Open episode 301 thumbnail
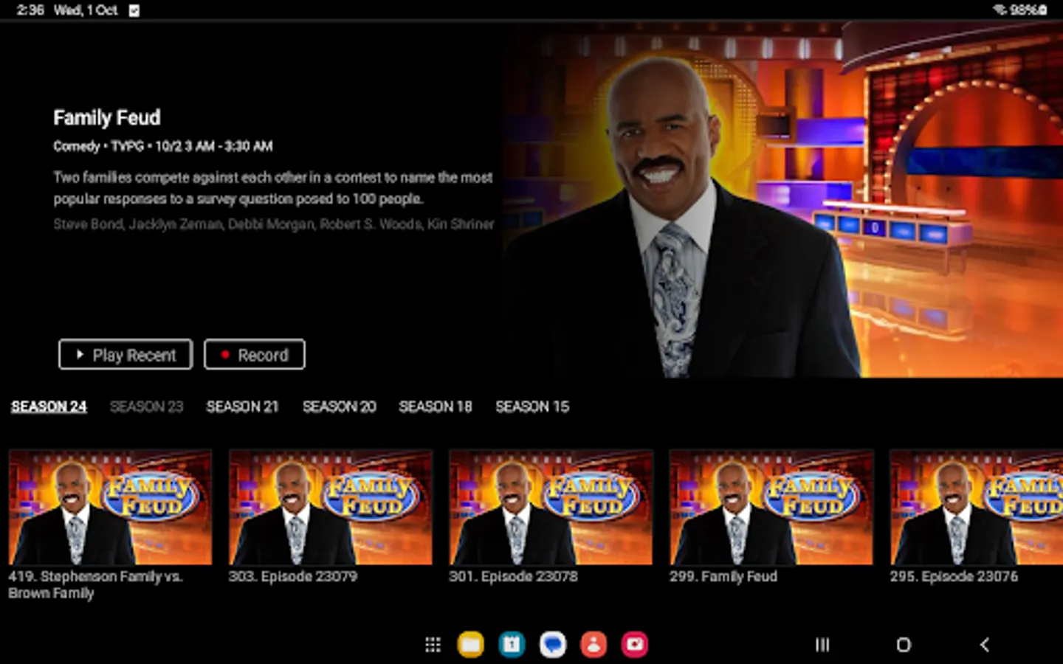 click(x=551, y=508)
